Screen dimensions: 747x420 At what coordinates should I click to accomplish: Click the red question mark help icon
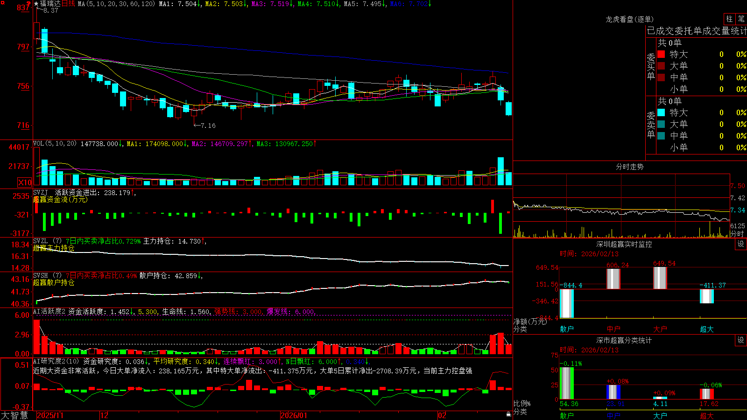point(28,4)
